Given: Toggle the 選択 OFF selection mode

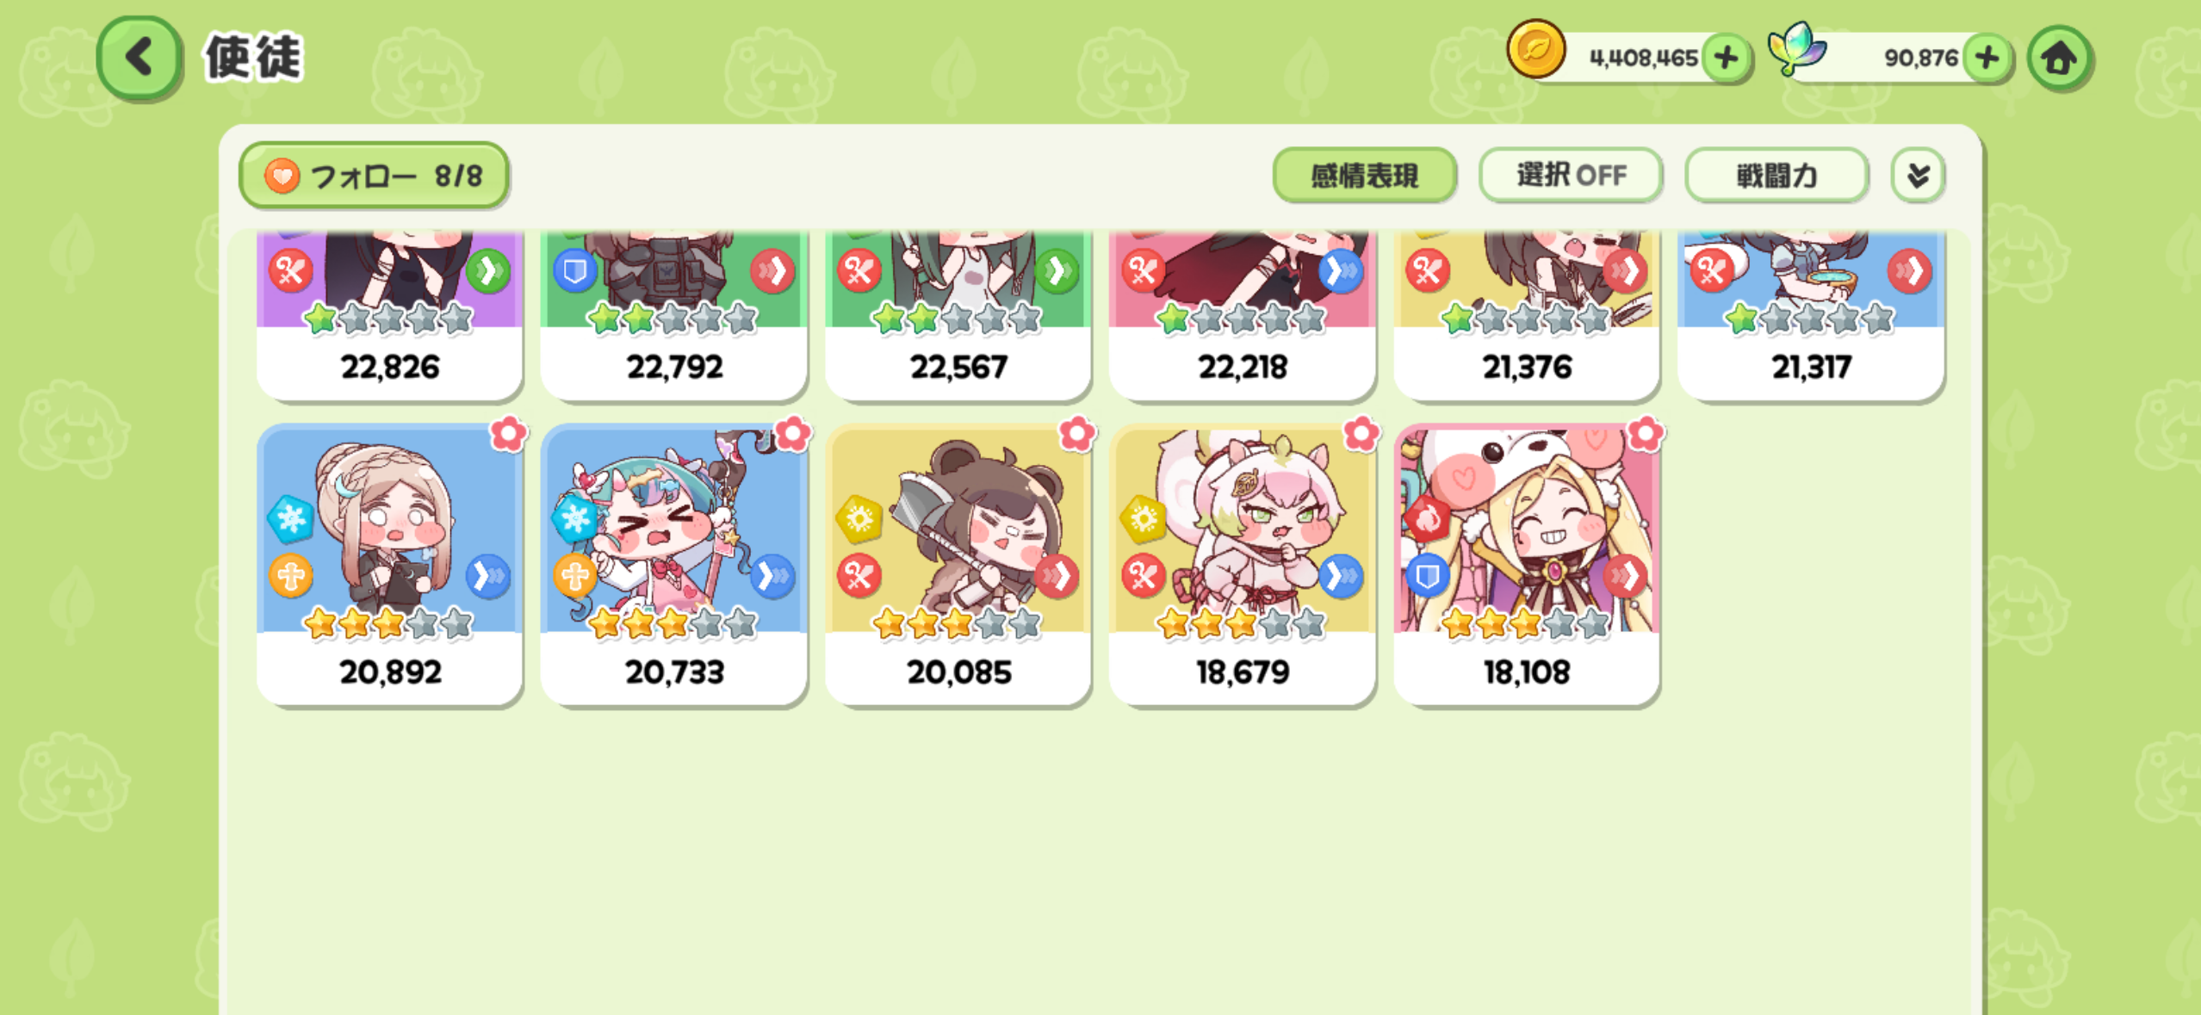Looking at the screenshot, I should pyautogui.click(x=1571, y=176).
